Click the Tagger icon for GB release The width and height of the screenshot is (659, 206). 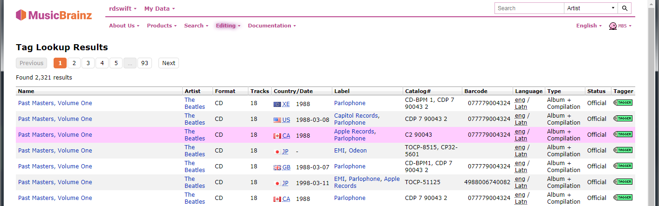(623, 166)
